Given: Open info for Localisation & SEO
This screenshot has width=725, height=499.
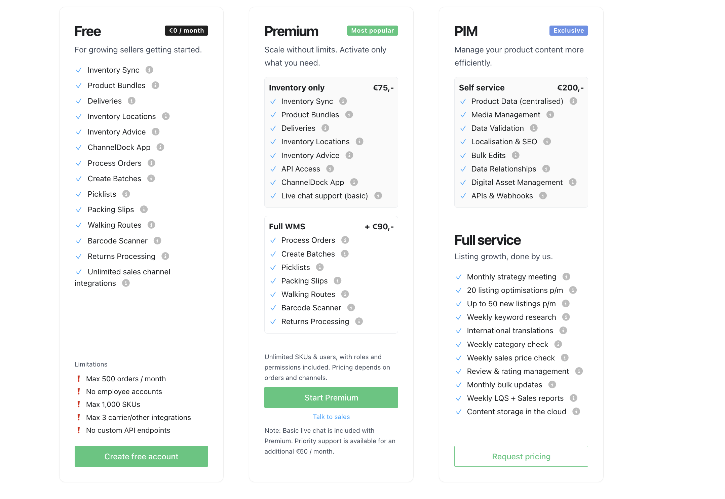Looking at the screenshot, I should 547,142.
